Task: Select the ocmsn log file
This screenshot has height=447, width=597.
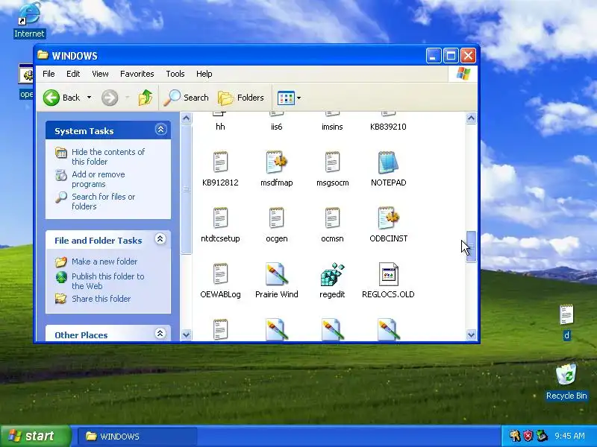Action: 332,218
